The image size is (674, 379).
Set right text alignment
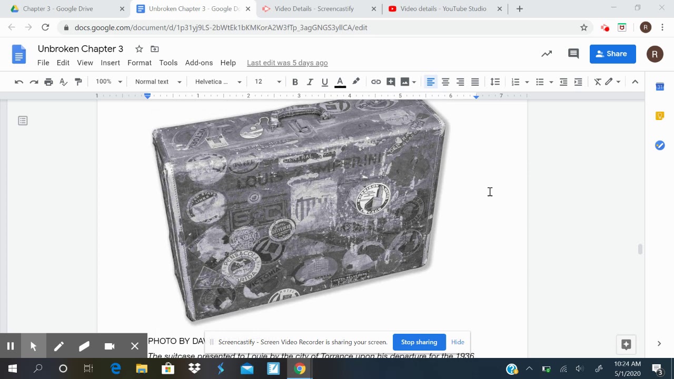460,82
